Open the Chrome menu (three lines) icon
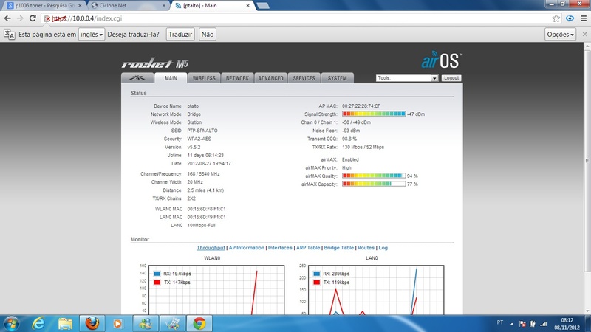 pos(584,18)
